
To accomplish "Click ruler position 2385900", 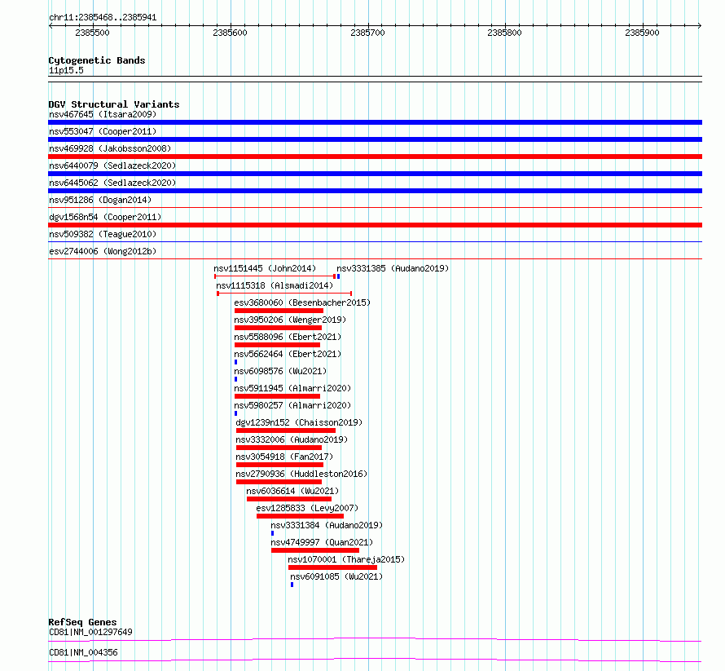I will 642,33.
